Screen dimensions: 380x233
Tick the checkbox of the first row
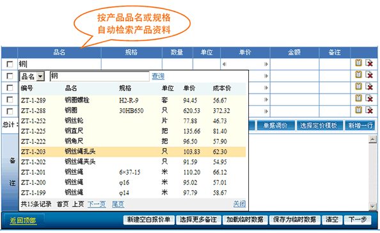click(x=10, y=64)
